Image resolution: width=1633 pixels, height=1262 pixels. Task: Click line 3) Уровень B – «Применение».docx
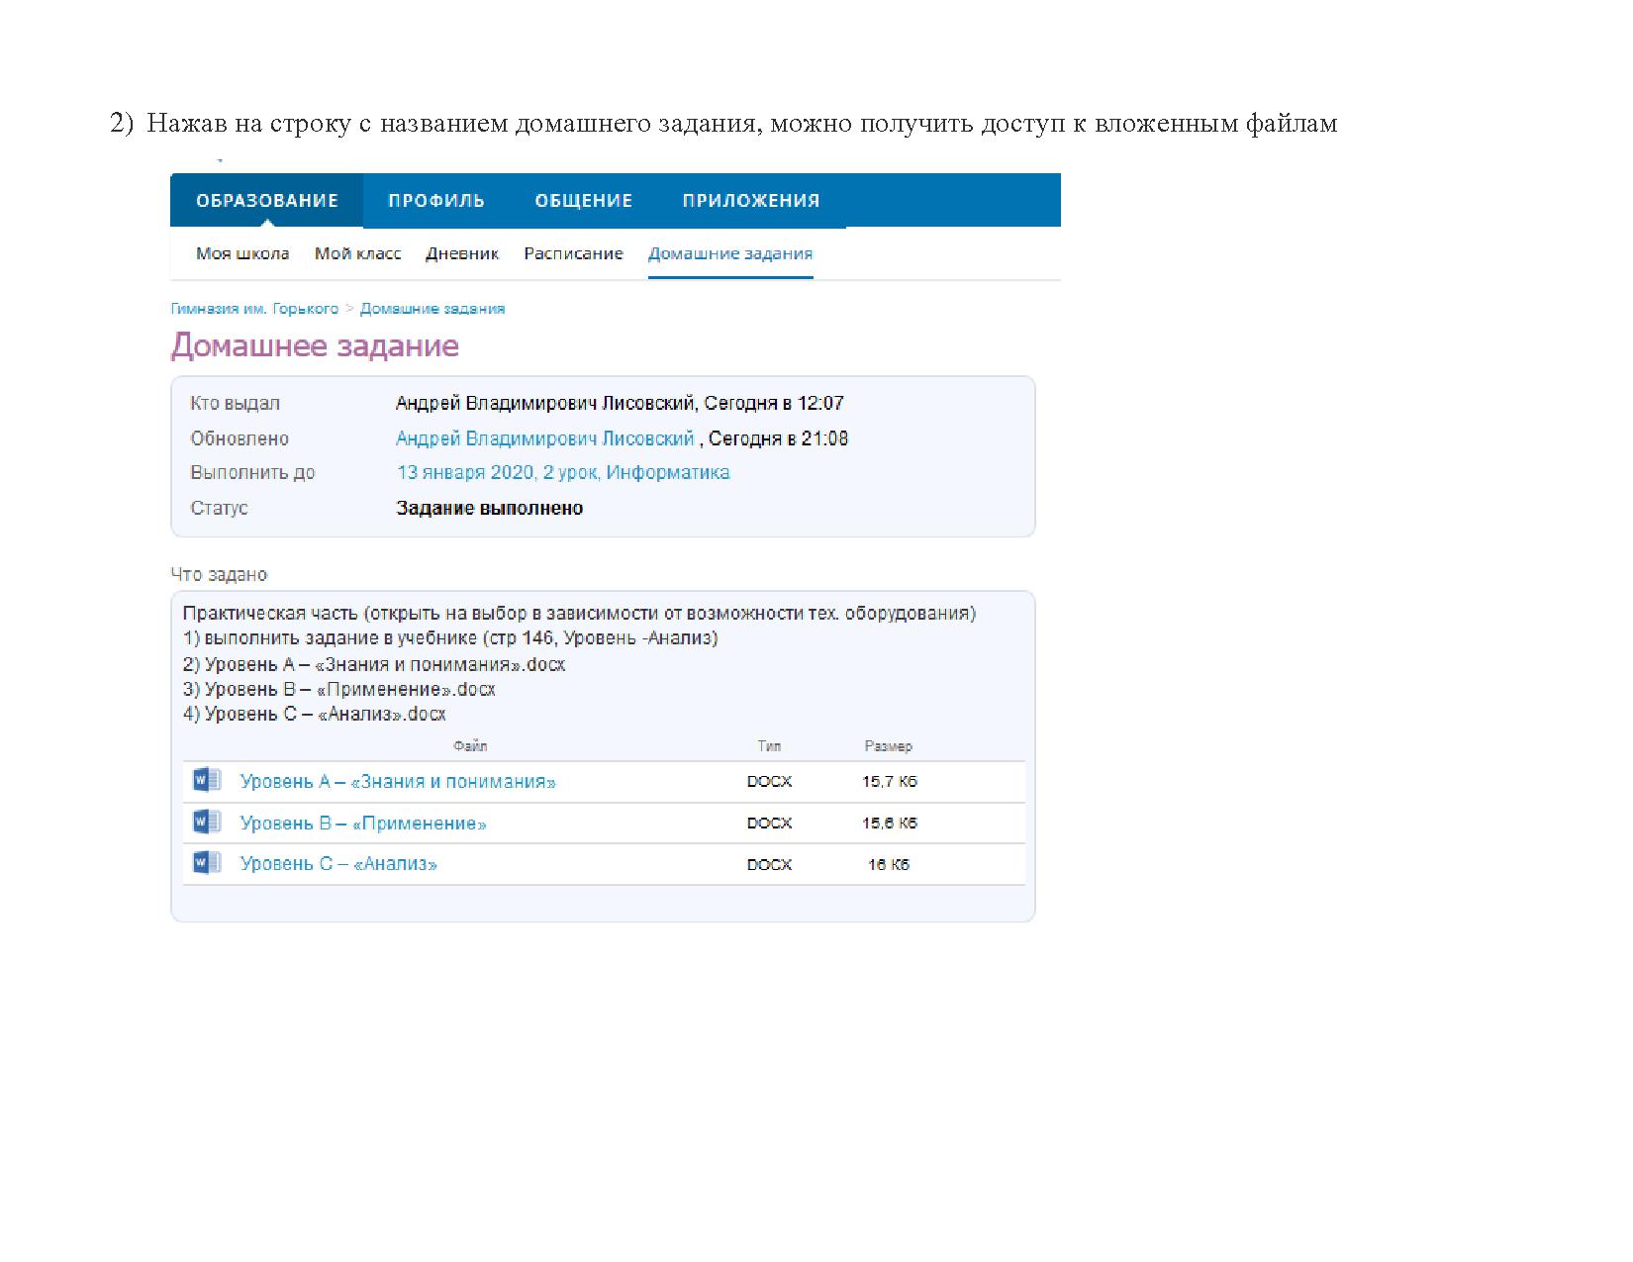pos(339,690)
